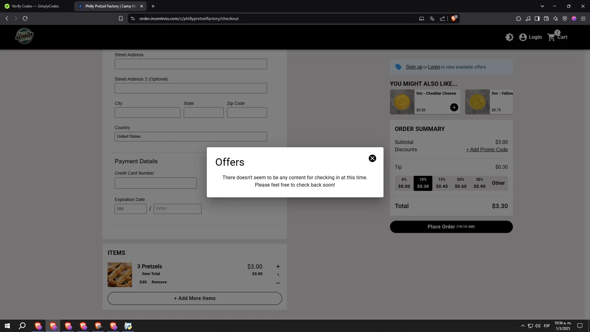
Task: Open a new browser tab
Action: (153, 6)
